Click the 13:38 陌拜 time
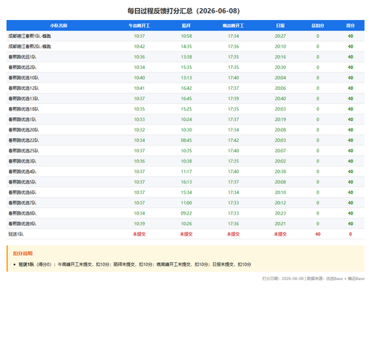 tap(186, 57)
